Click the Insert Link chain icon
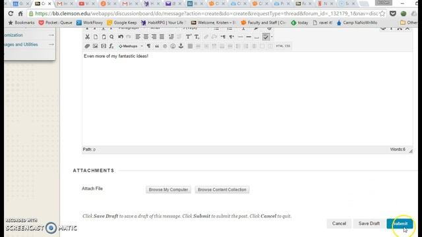 coord(206,37)
